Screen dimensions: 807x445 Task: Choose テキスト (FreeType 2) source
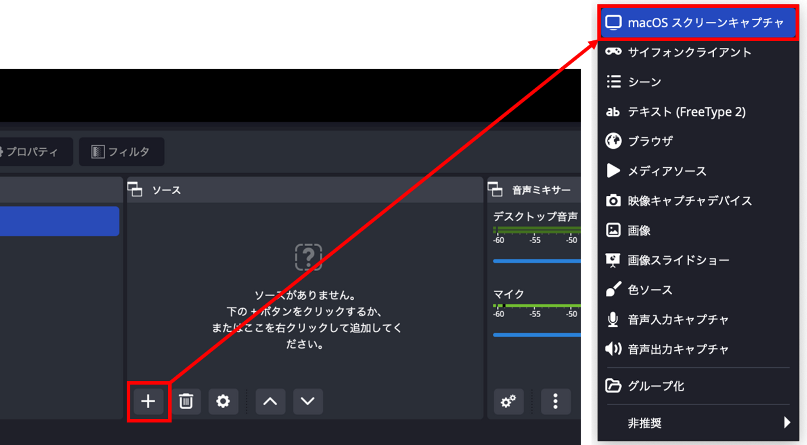click(698, 112)
